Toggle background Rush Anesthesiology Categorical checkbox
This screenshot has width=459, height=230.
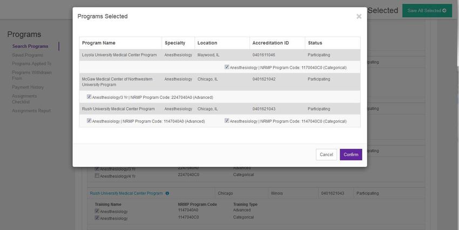click(97, 218)
